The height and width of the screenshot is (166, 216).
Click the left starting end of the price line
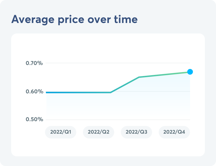pyautogui.click(x=47, y=93)
